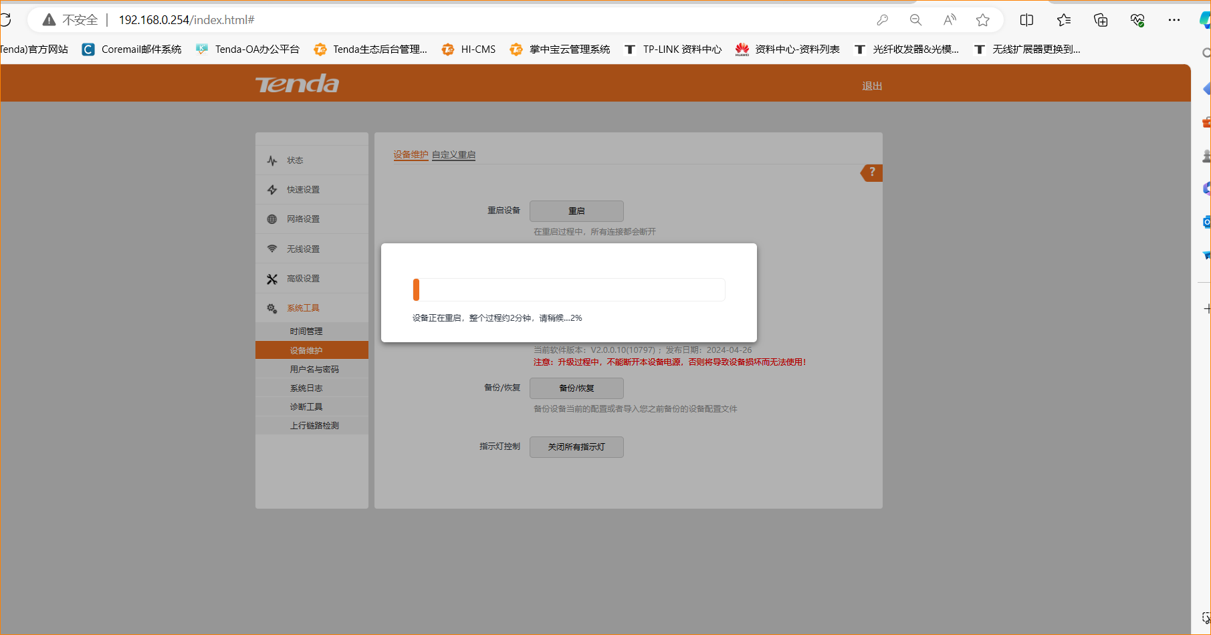Click the reboot progress bar
The height and width of the screenshot is (635, 1211).
click(x=569, y=290)
